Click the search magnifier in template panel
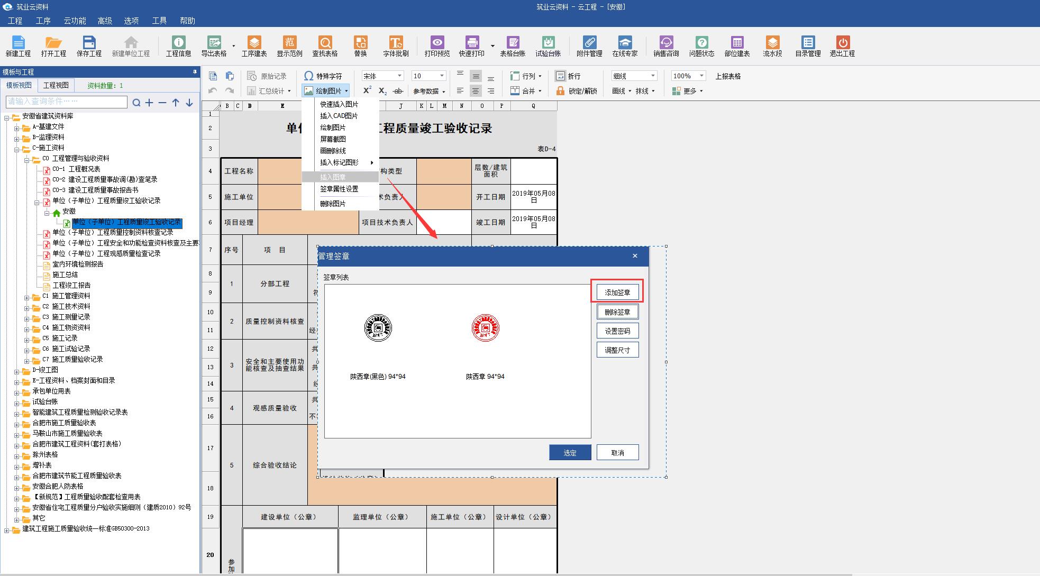The width and height of the screenshot is (1040, 576). pos(136,103)
